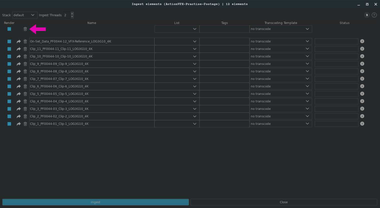This screenshot has width=380, height=208.
Task: Click the info icon for Clip_8 row
Action: pos(362,71)
